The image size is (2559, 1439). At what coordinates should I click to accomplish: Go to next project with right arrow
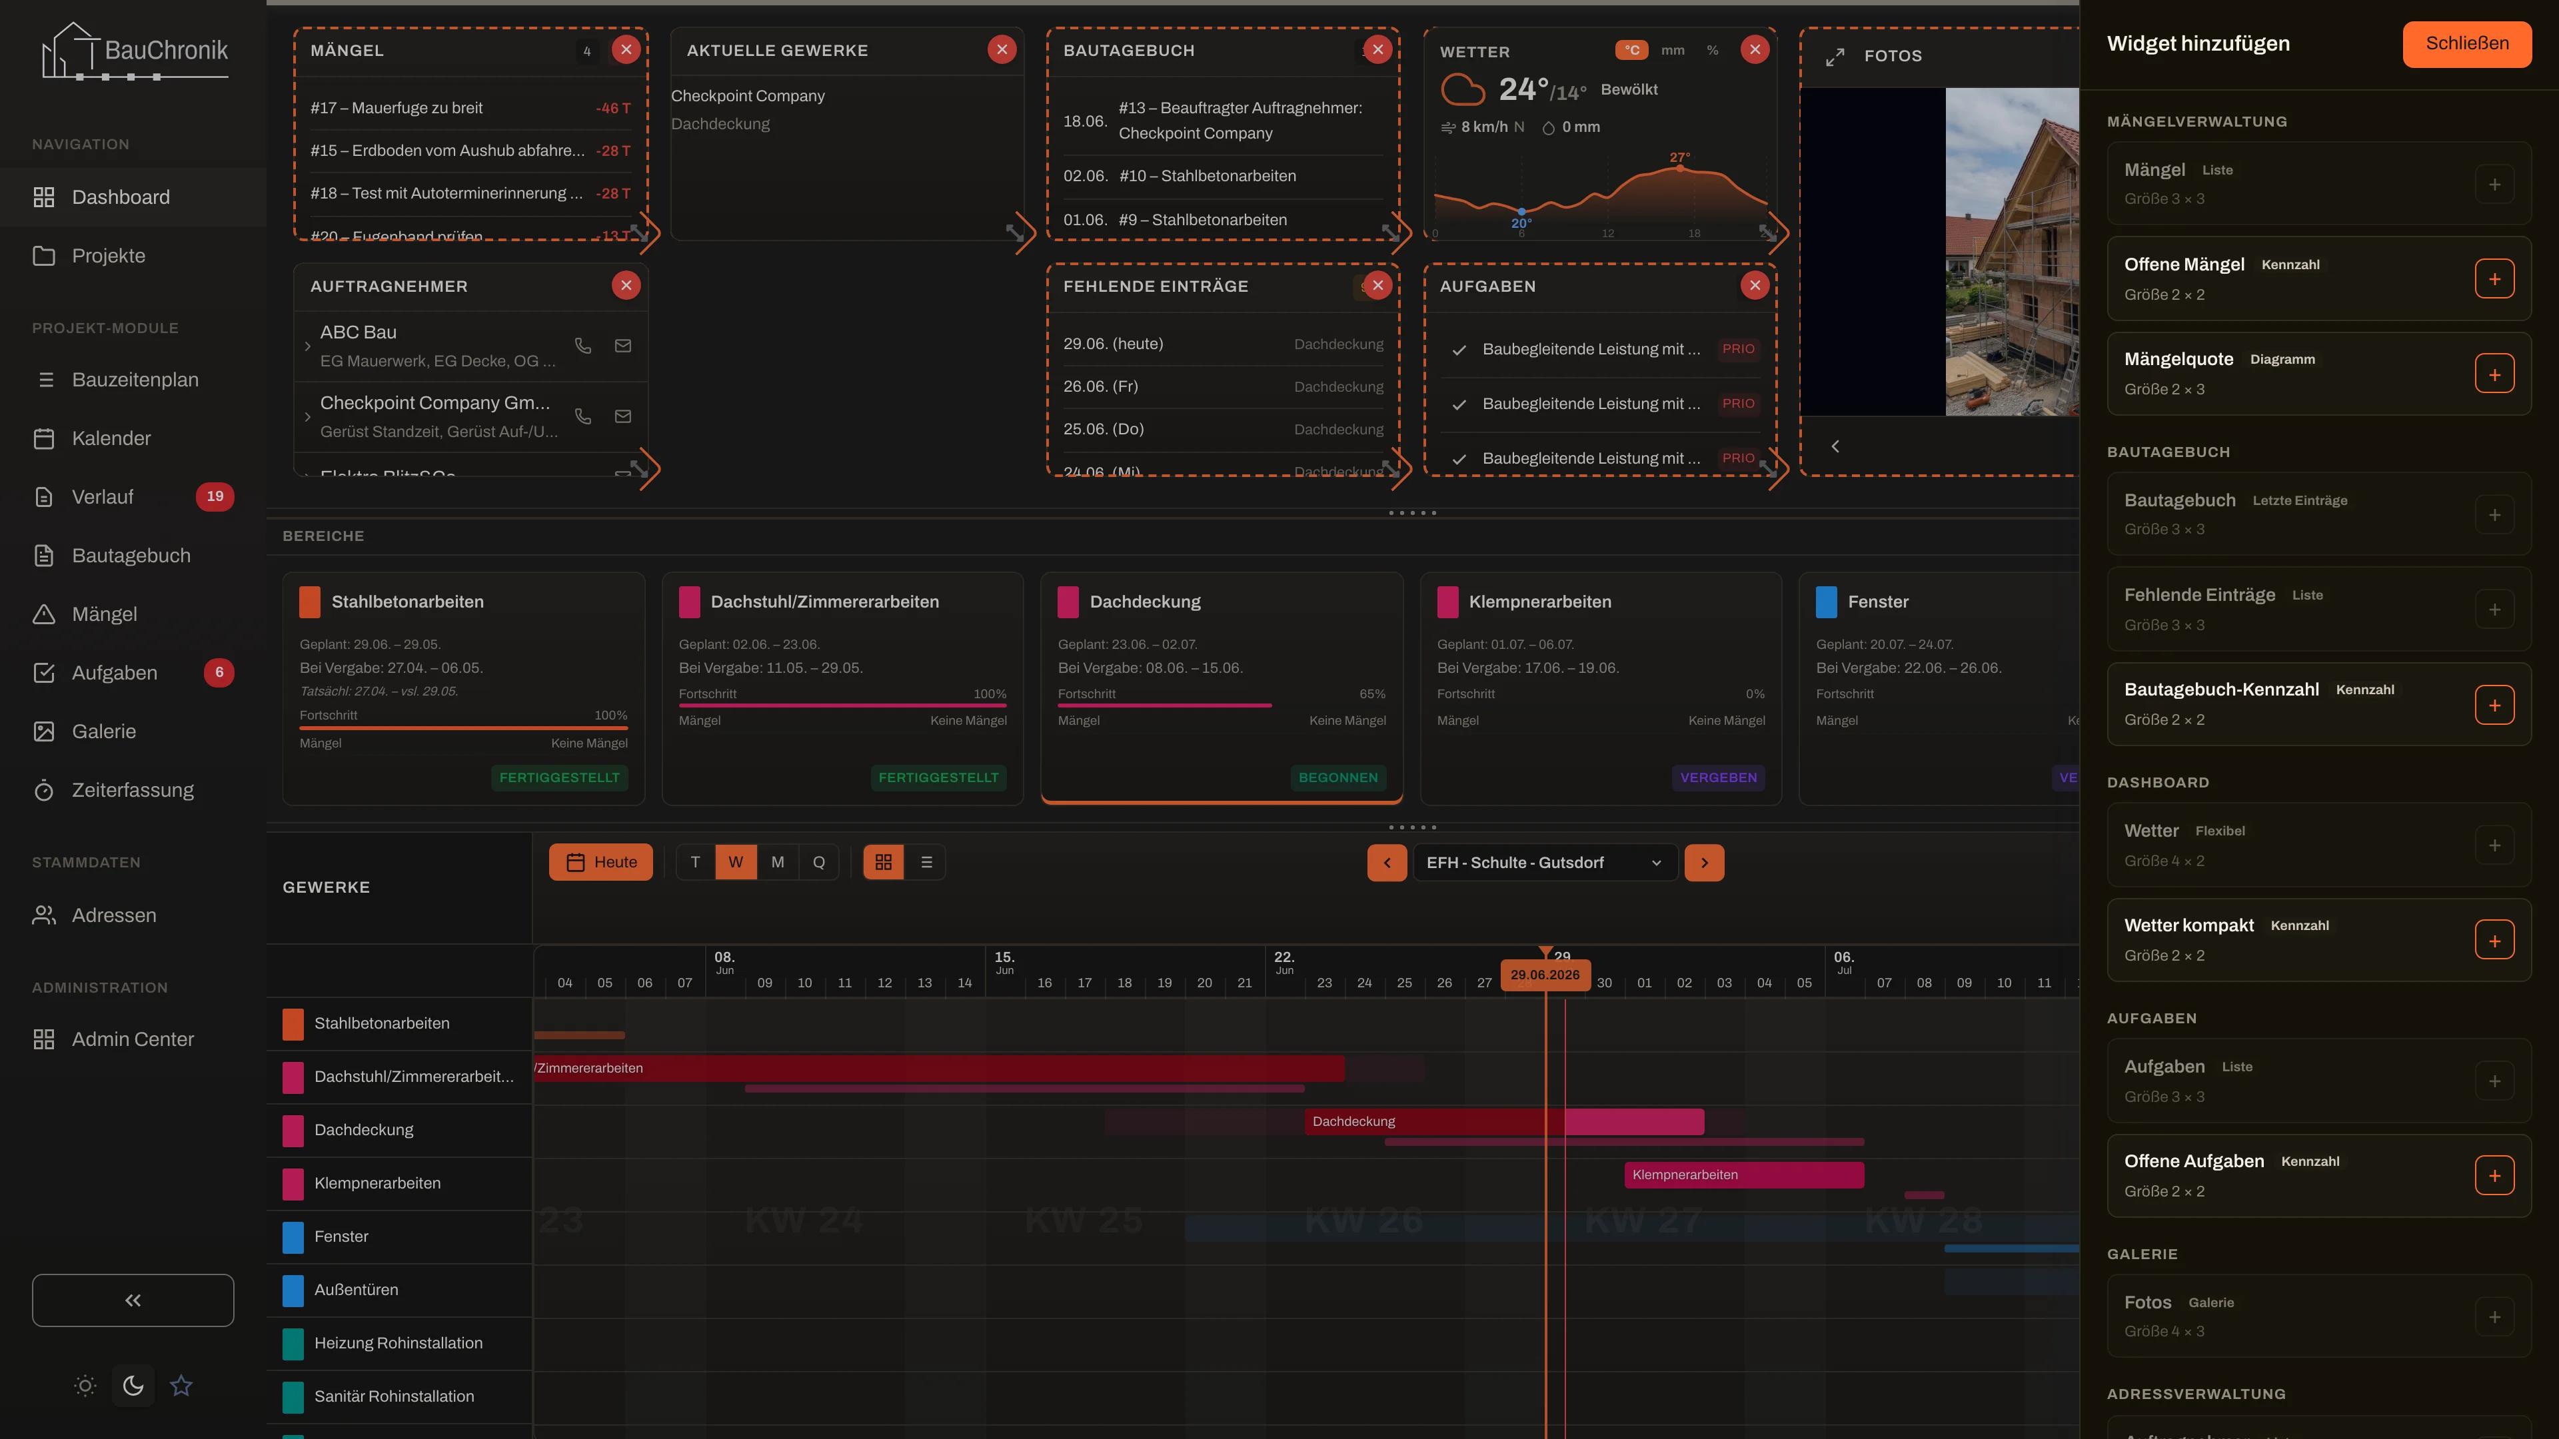pyautogui.click(x=1705, y=862)
